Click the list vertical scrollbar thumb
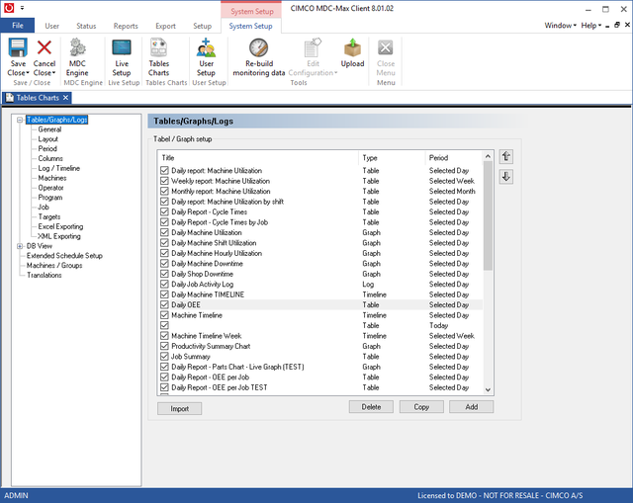Screen dimensions: 633x503 (x=488, y=215)
